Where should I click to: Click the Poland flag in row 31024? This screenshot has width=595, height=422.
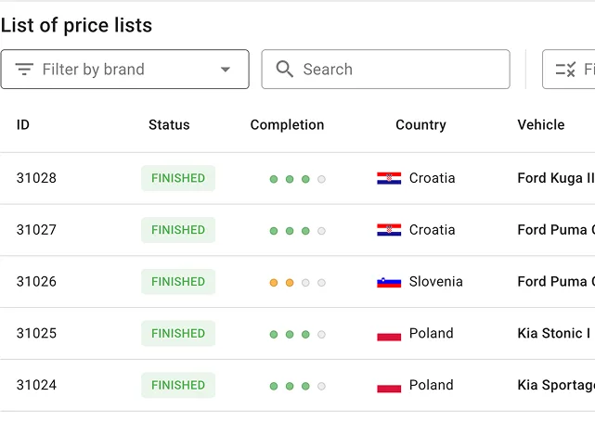coord(389,386)
